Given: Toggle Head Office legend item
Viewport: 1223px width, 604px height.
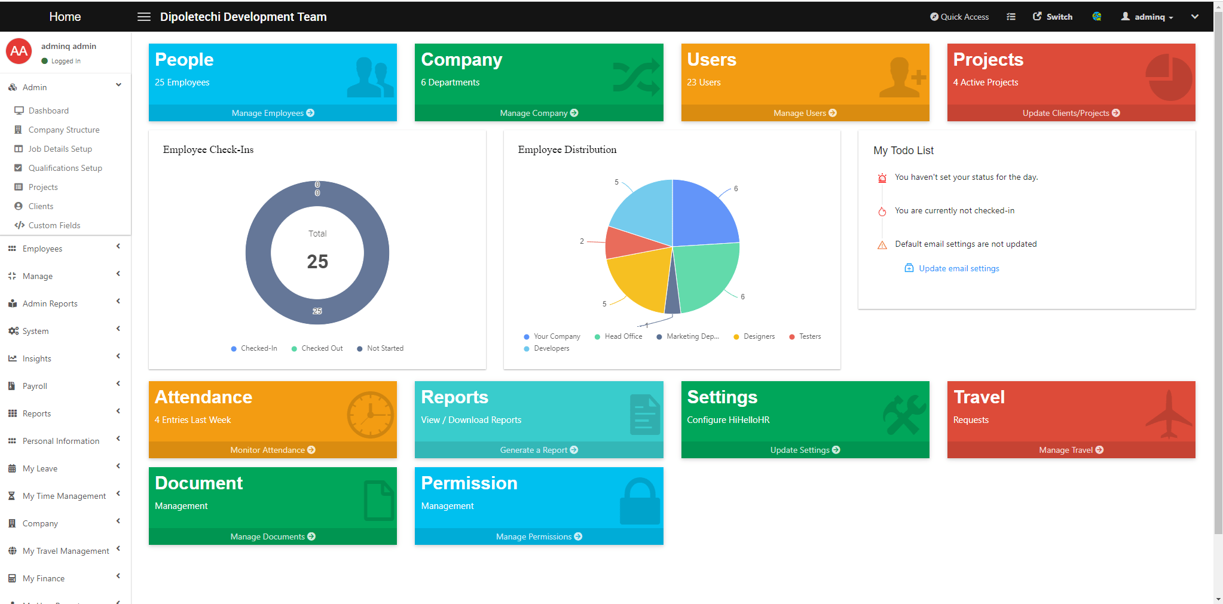Looking at the screenshot, I should tap(618, 336).
